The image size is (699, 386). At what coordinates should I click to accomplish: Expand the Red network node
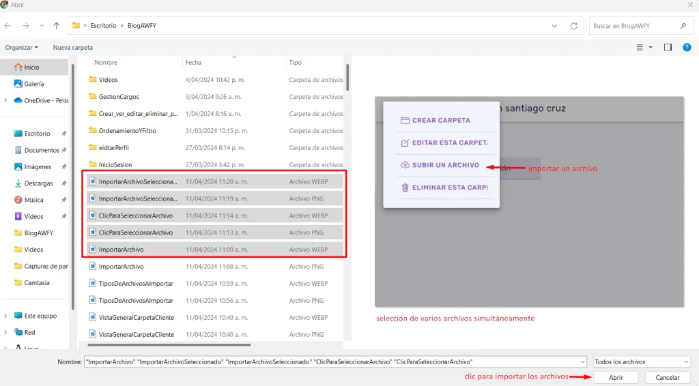pyautogui.click(x=5, y=333)
